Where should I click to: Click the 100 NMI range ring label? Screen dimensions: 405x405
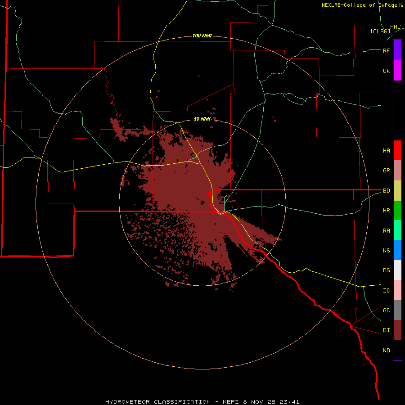click(x=202, y=36)
